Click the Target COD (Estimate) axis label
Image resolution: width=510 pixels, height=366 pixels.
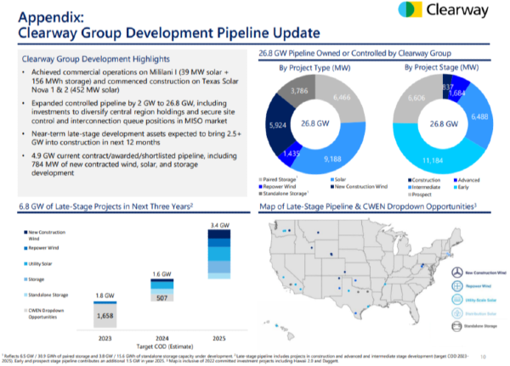(165, 346)
